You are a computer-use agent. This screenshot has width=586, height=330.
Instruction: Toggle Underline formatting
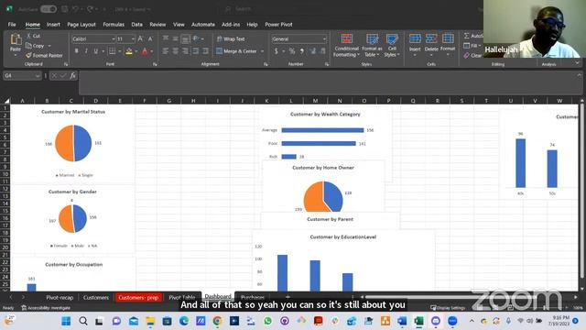coord(95,51)
